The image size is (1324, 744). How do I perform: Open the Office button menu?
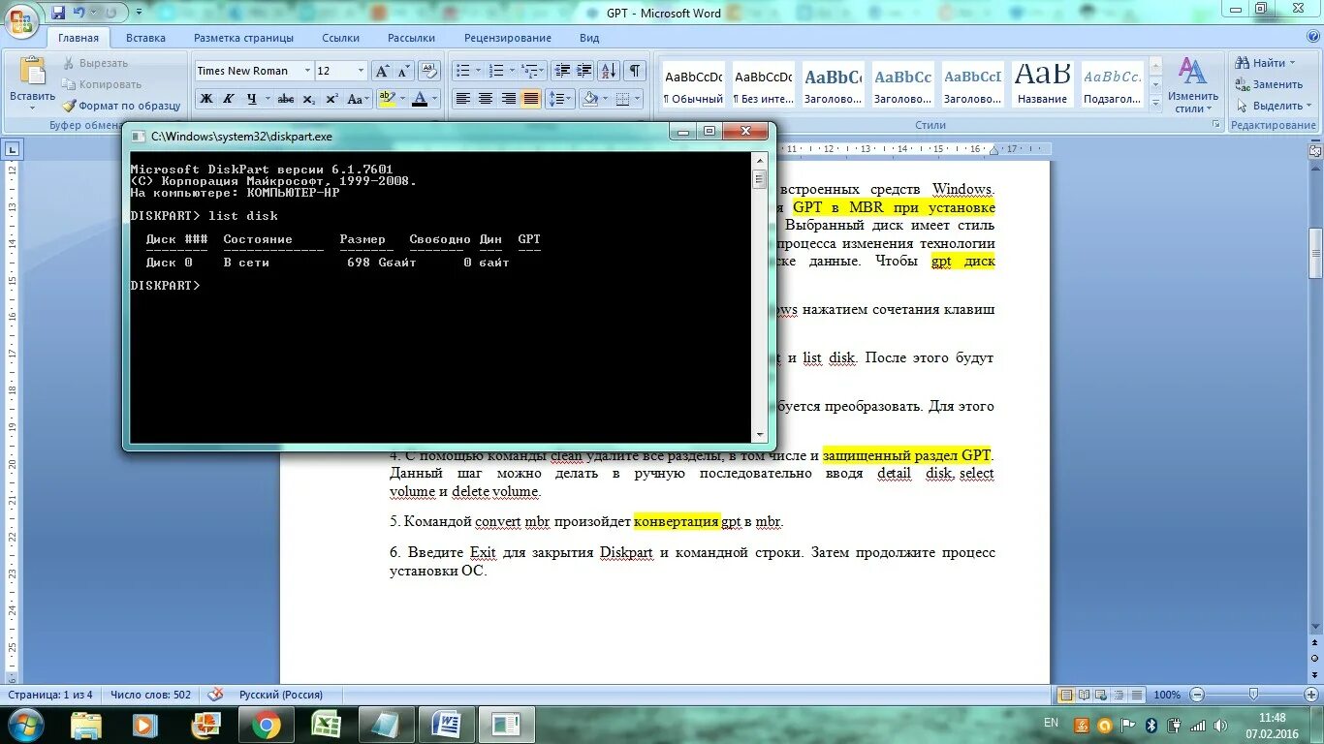[21, 19]
